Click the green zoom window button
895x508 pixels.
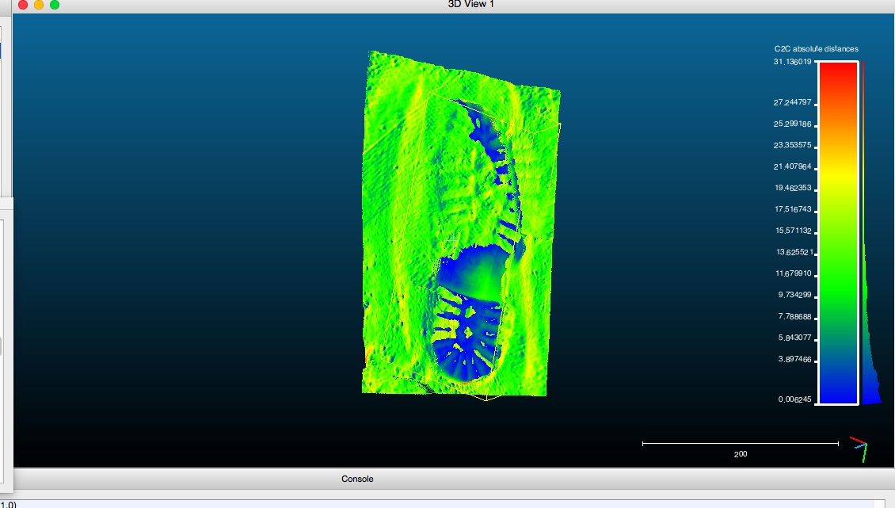click(55, 5)
